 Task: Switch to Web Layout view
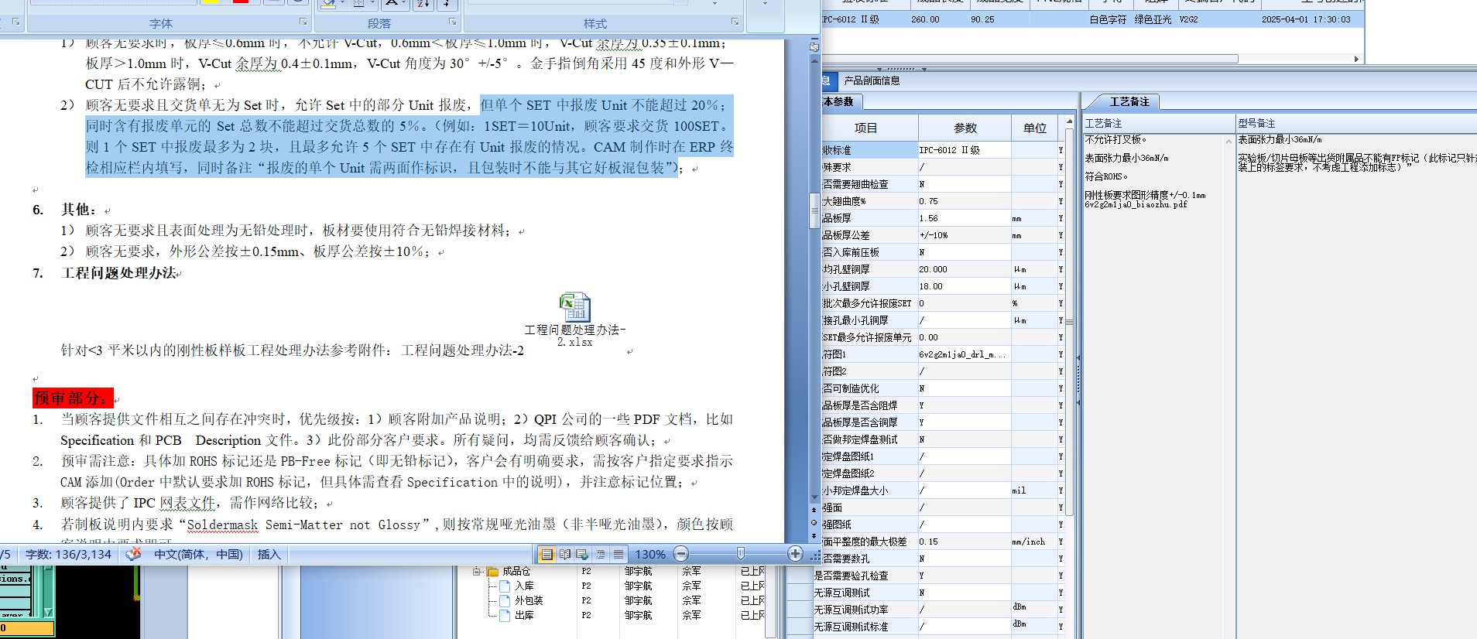pos(582,554)
